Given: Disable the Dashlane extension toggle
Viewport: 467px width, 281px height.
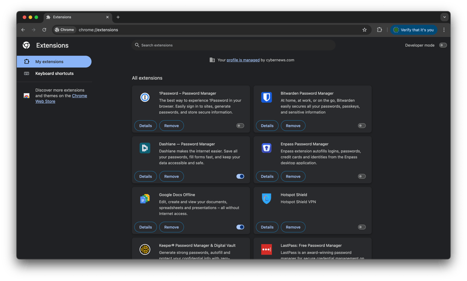Looking at the screenshot, I should [240, 177].
